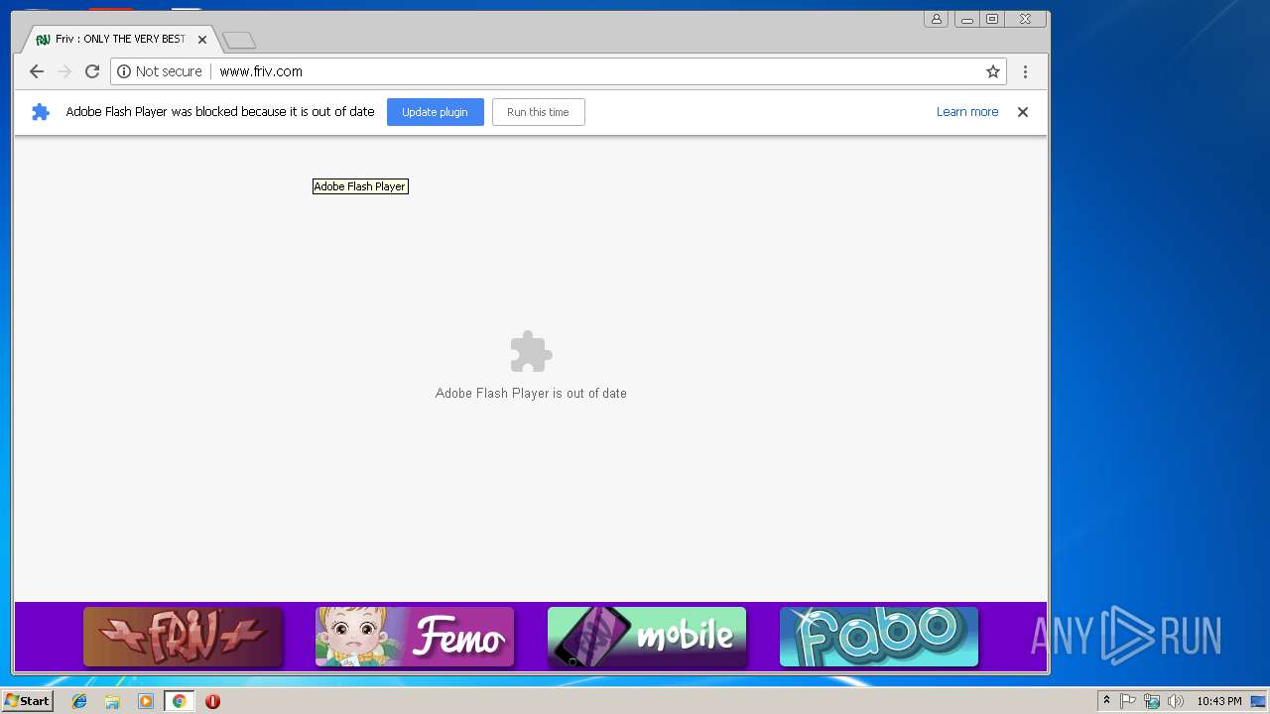1270x714 pixels.
Task: Open the Not secure site info
Action: (x=160, y=71)
